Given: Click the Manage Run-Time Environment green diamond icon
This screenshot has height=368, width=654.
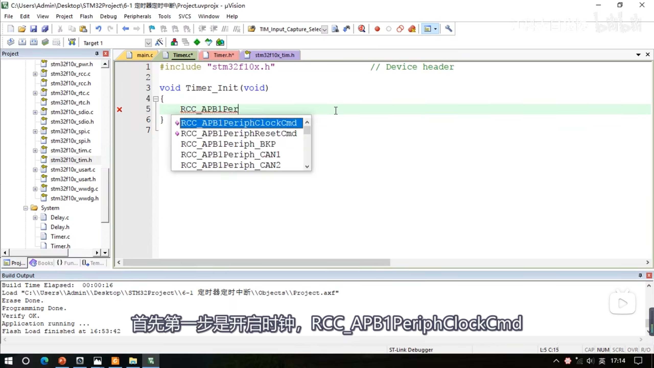Looking at the screenshot, I should pos(197,42).
